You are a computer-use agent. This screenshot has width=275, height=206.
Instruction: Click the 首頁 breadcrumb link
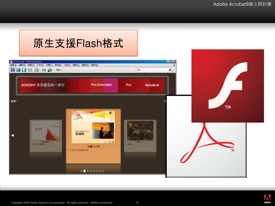(13, 101)
